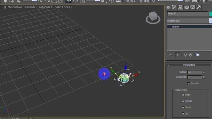Select the Move tool in the toolbar
The height and width of the screenshot is (119, 212).
pos(69,1)
